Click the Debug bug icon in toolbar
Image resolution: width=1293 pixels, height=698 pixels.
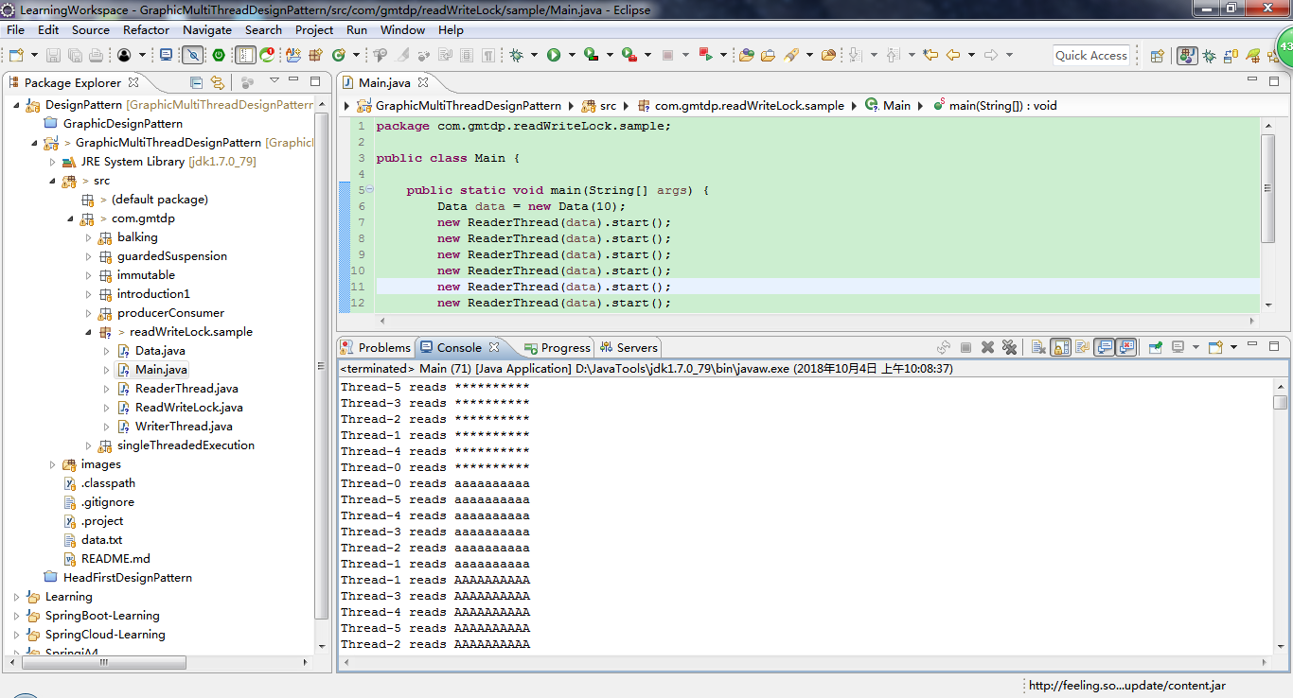pos(516,55)
